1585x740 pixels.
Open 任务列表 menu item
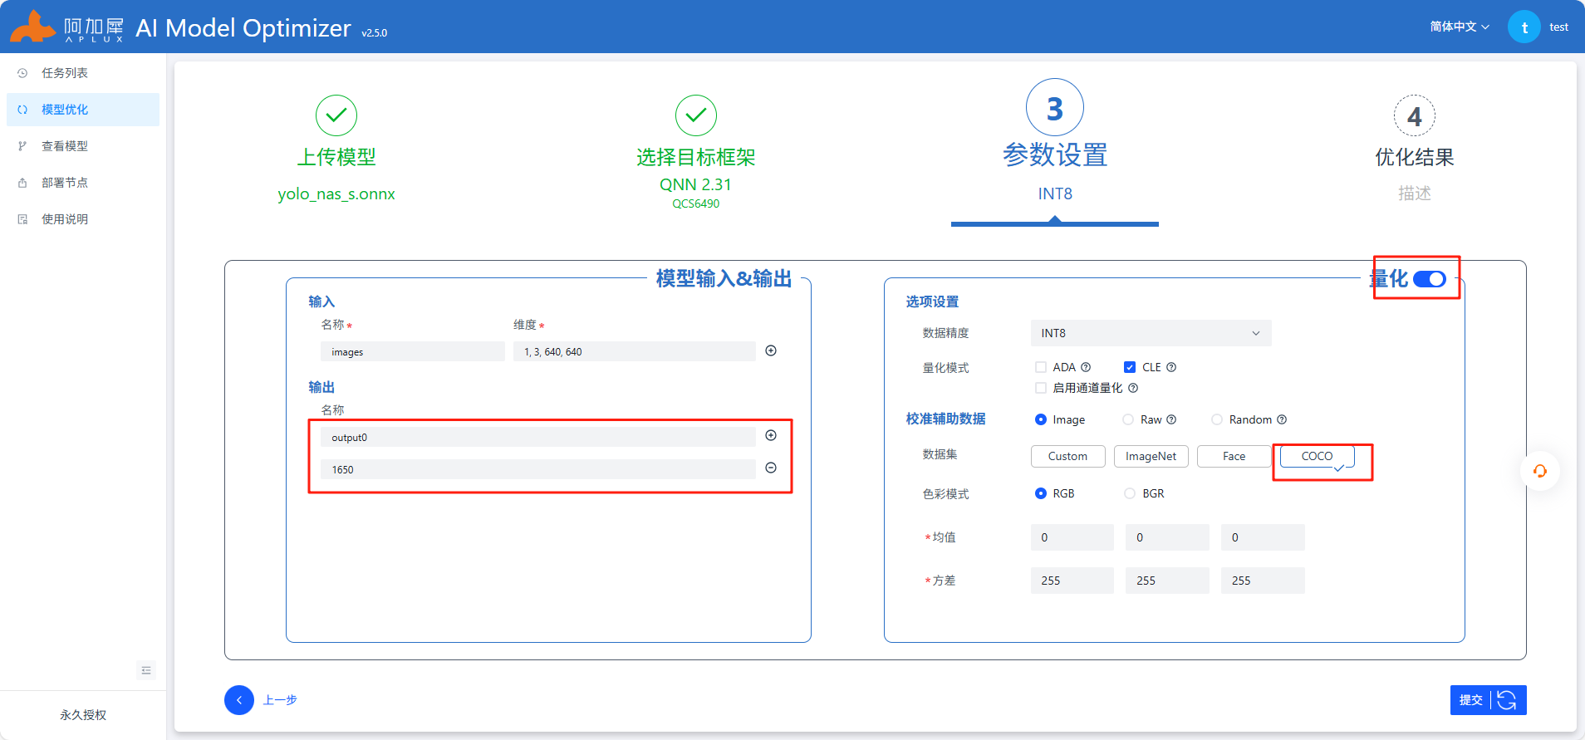coord(83,73)
